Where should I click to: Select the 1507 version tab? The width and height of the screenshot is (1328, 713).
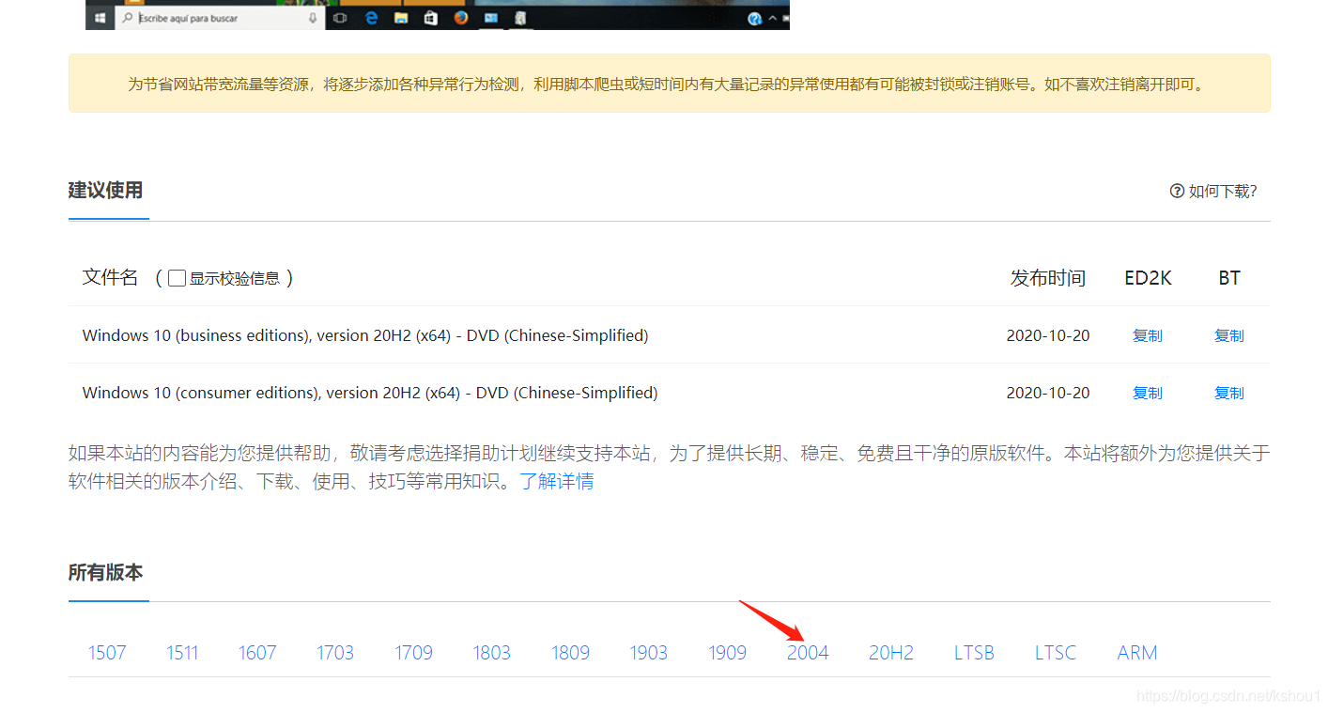point(107,653)
